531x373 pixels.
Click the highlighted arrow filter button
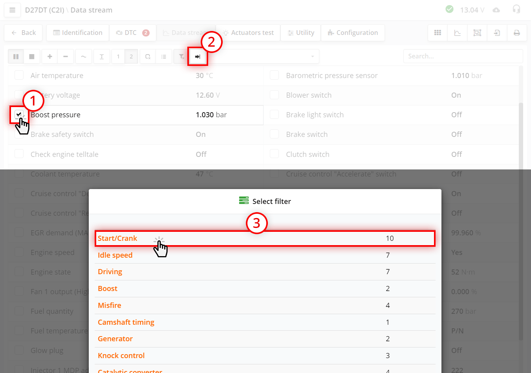point(198,56)
